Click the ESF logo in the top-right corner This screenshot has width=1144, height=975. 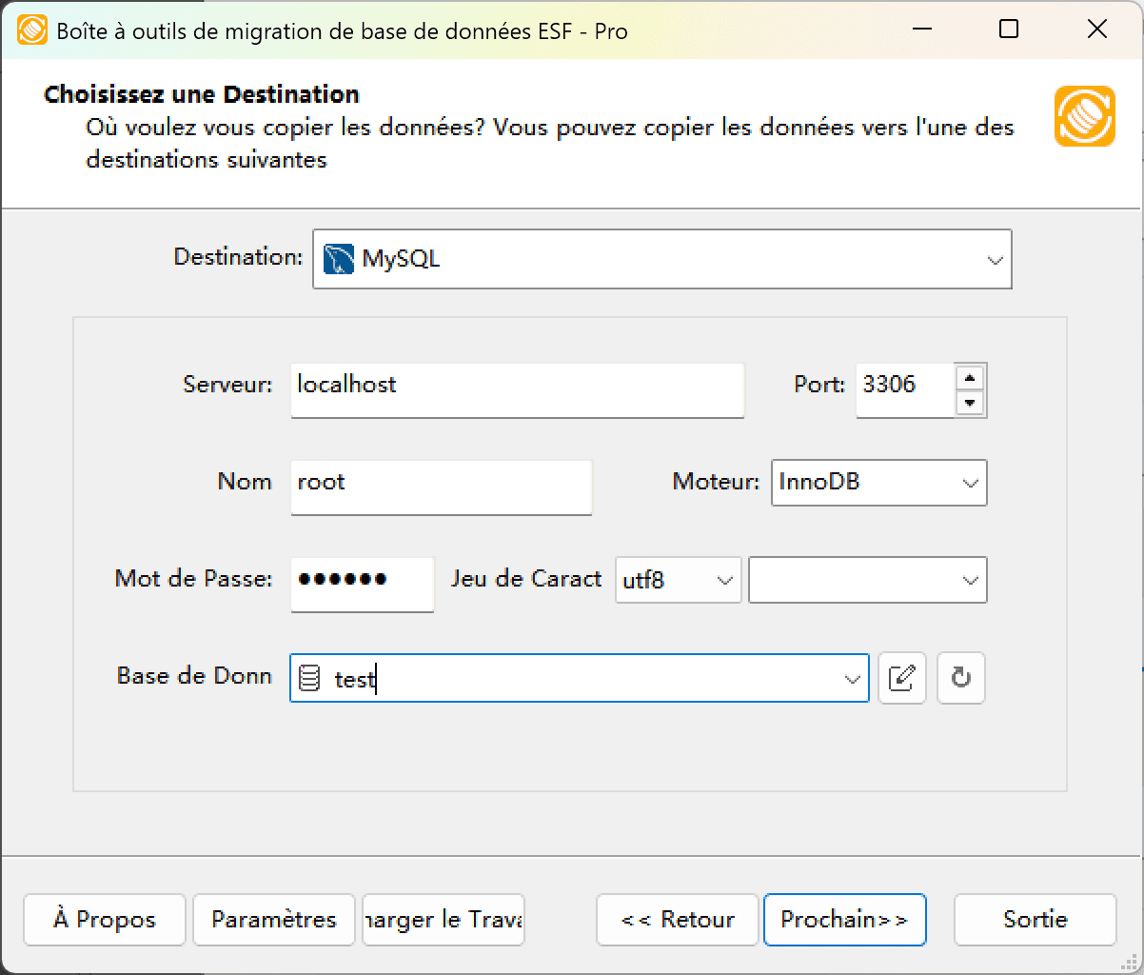tap(1084, 116)
